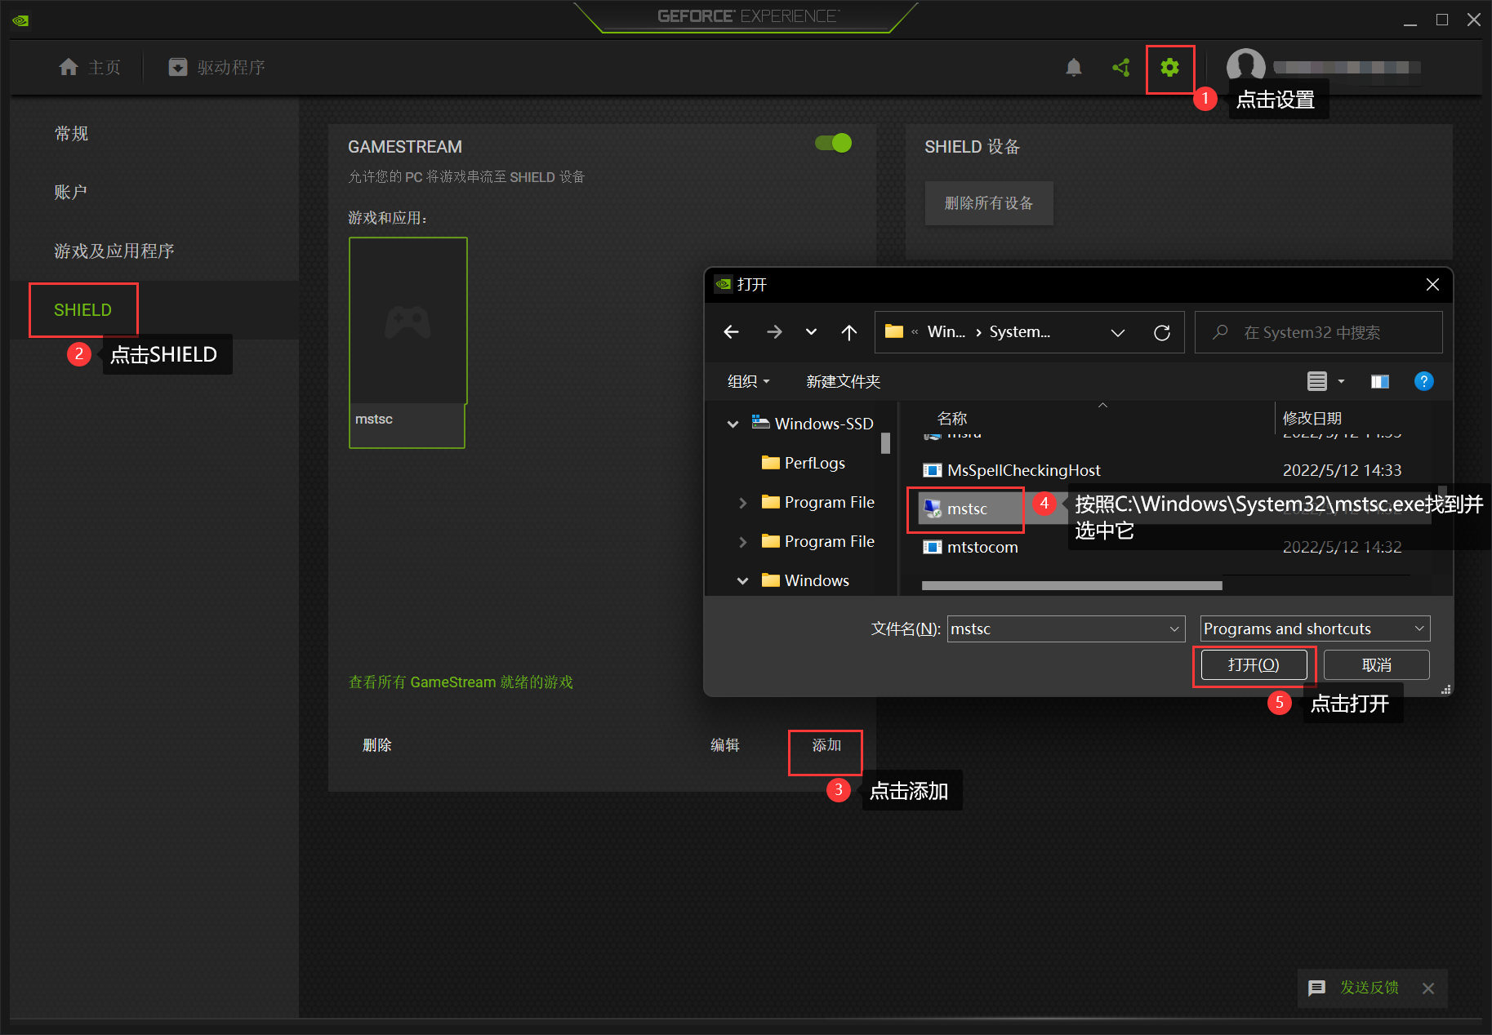1492x1035 pixels.
Task: Click horizontal scrollbar in file list
Action: (1071, 585)
